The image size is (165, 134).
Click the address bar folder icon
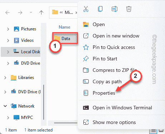(55, 12)
